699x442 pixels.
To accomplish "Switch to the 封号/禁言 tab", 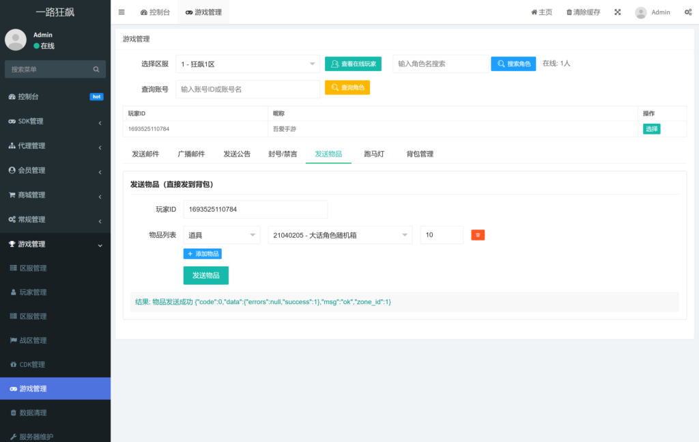I will (x=283, y=154).
